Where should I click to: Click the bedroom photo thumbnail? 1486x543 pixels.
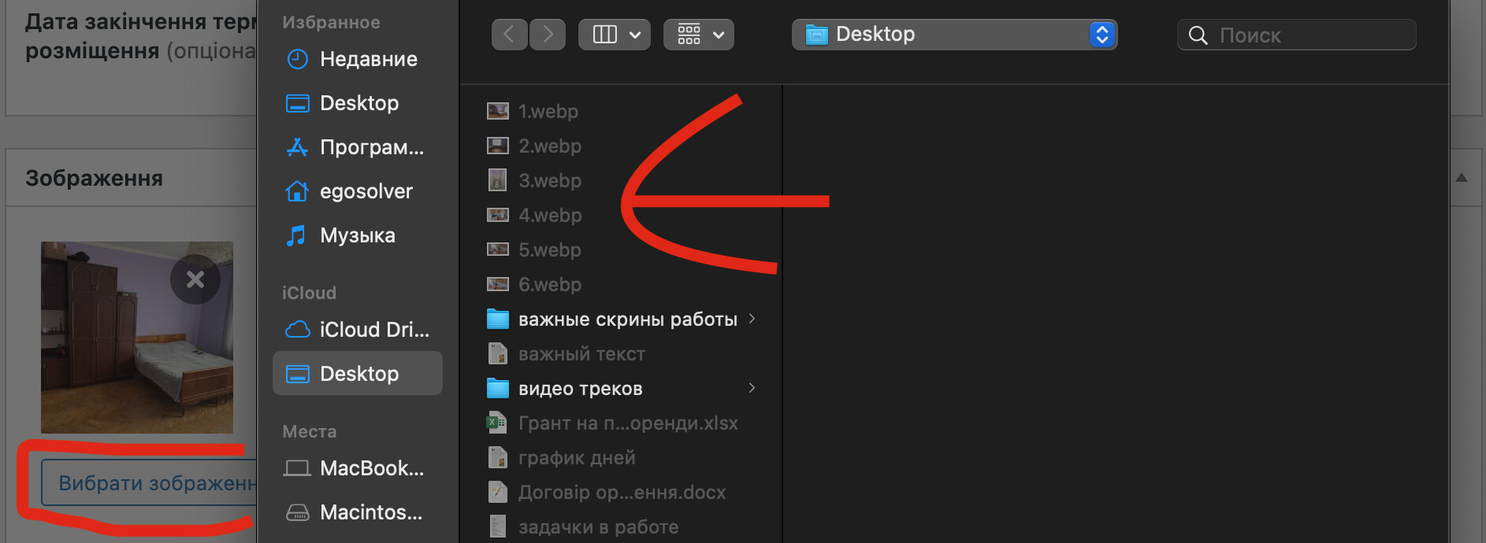point(137,338)
